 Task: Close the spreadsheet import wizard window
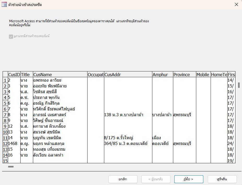(x=236, y=4)
